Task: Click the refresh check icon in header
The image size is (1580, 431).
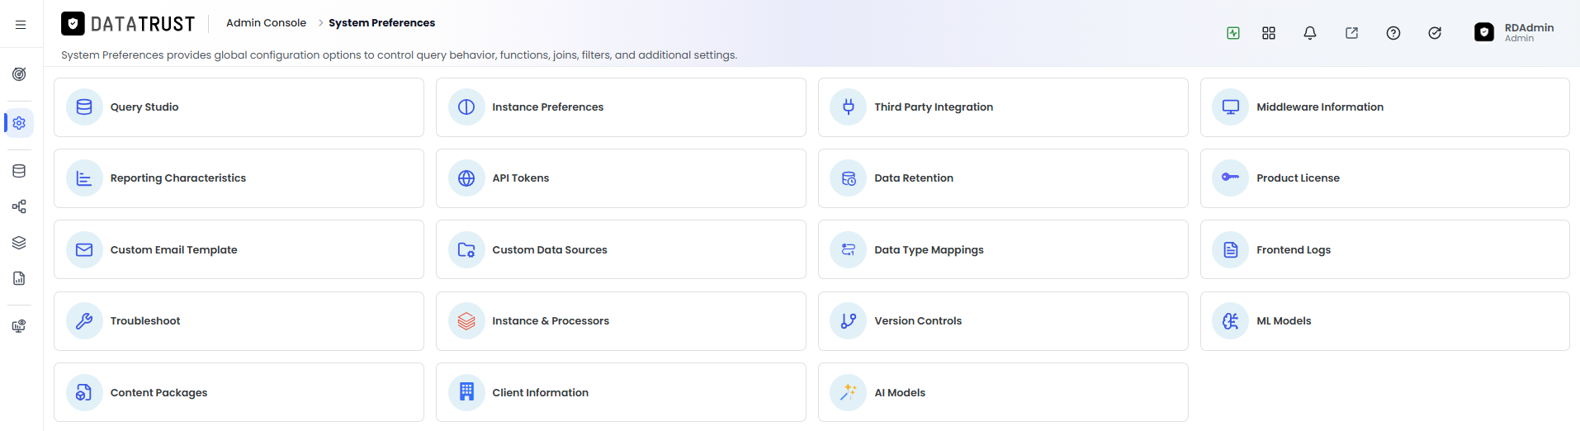Action: [x=1435, y=33]
